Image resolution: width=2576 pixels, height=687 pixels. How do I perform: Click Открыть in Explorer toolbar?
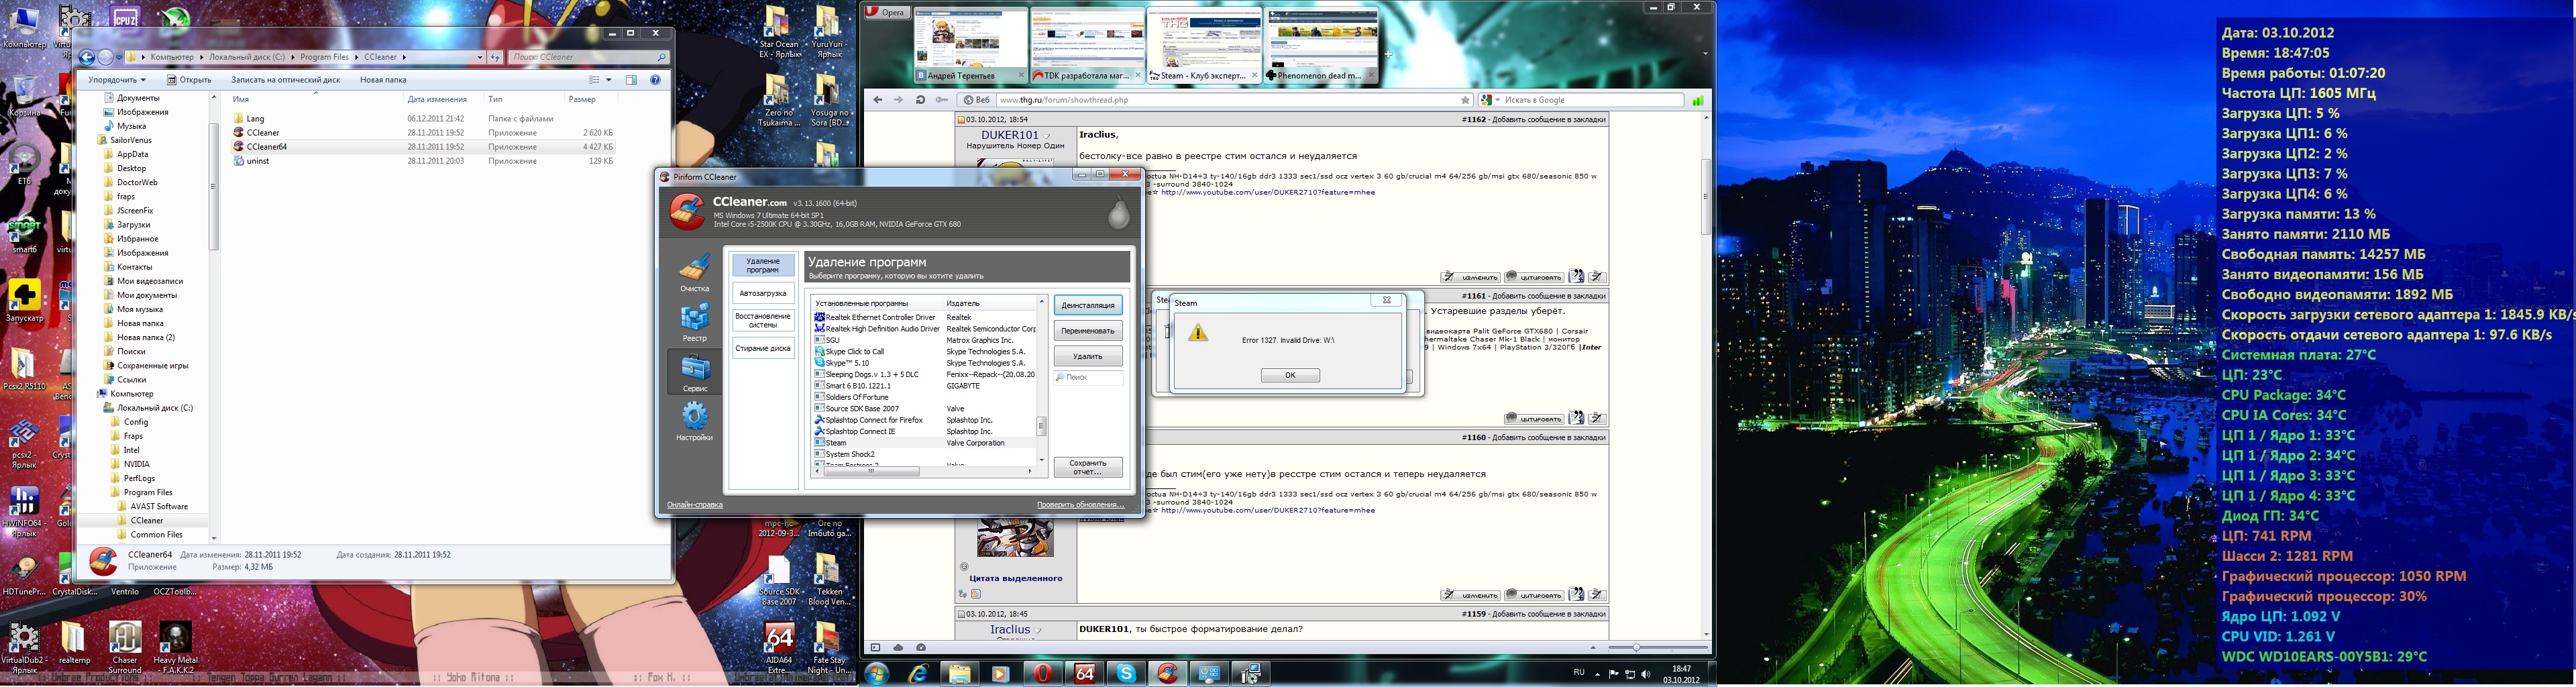point(189,80)
